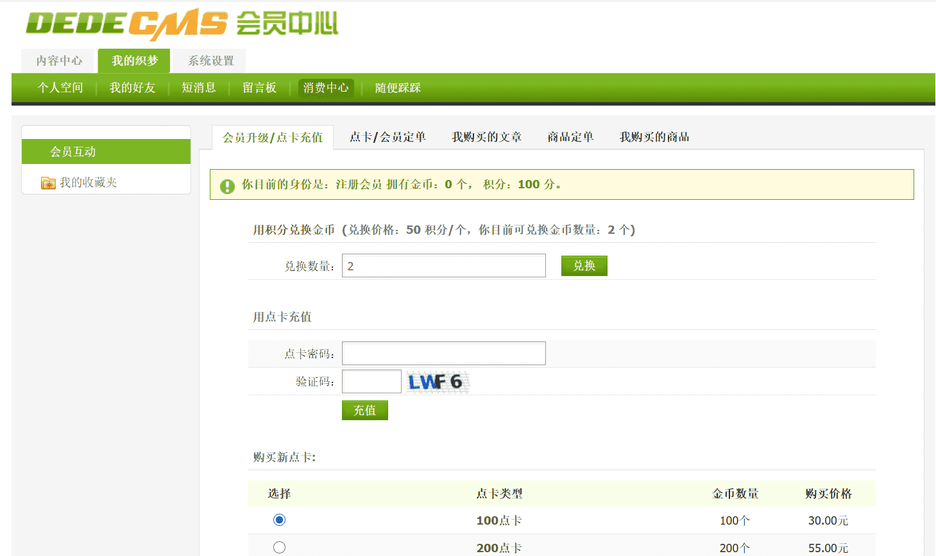Click the 兑换 button
The image size is (936, 556).
tap(584, 266)
